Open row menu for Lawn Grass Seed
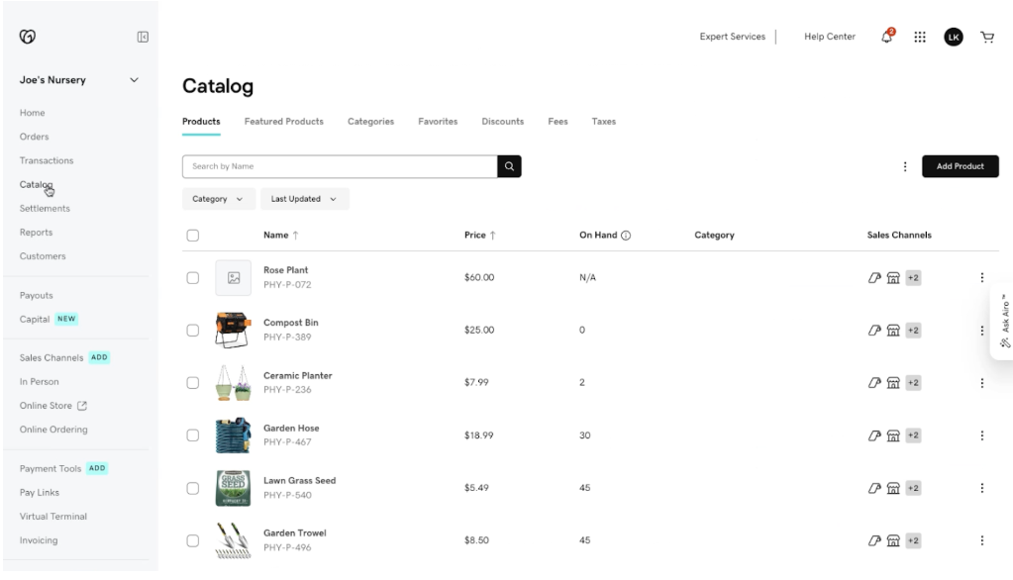 point(982,488)
